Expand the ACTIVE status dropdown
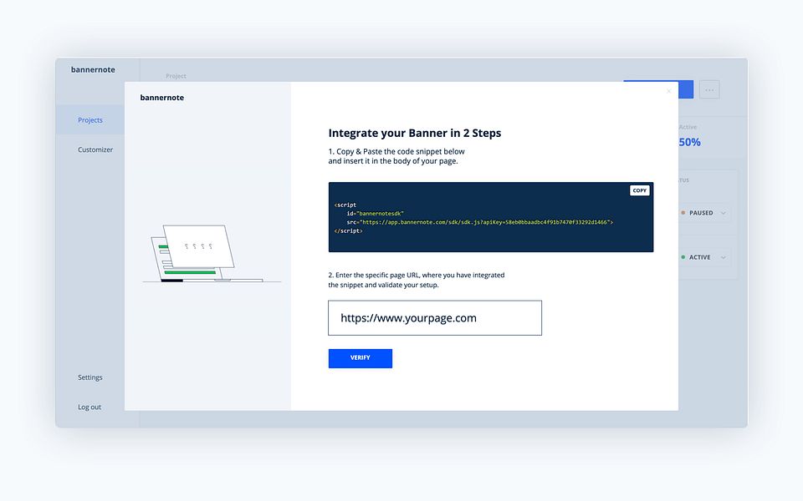Screen dimensions: 803x501 (704, 257)
